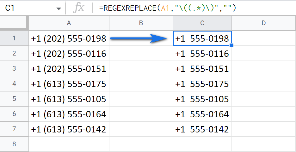
Task: Select row 5 header
Action: [14, 99]
